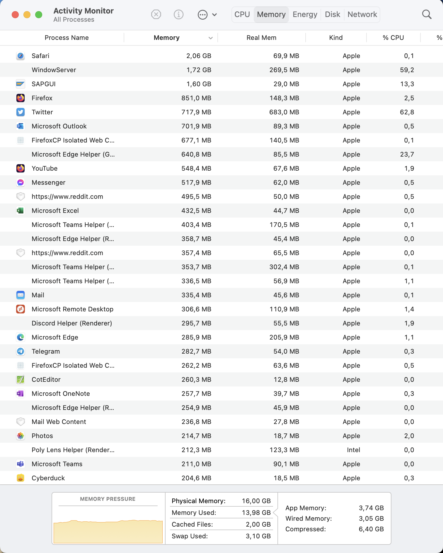443x553 pixels.
Task: Click the Memory Used 13,98 GB entry
Action: [x=221, y=513]
